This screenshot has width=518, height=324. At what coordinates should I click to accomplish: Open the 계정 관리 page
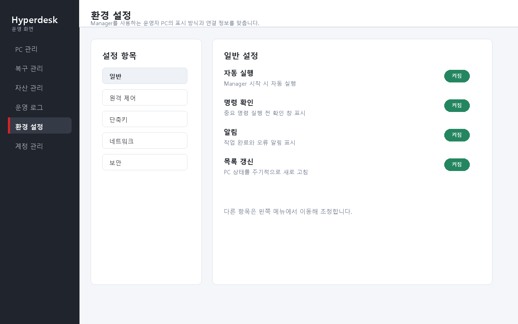[x=40, y=146]
